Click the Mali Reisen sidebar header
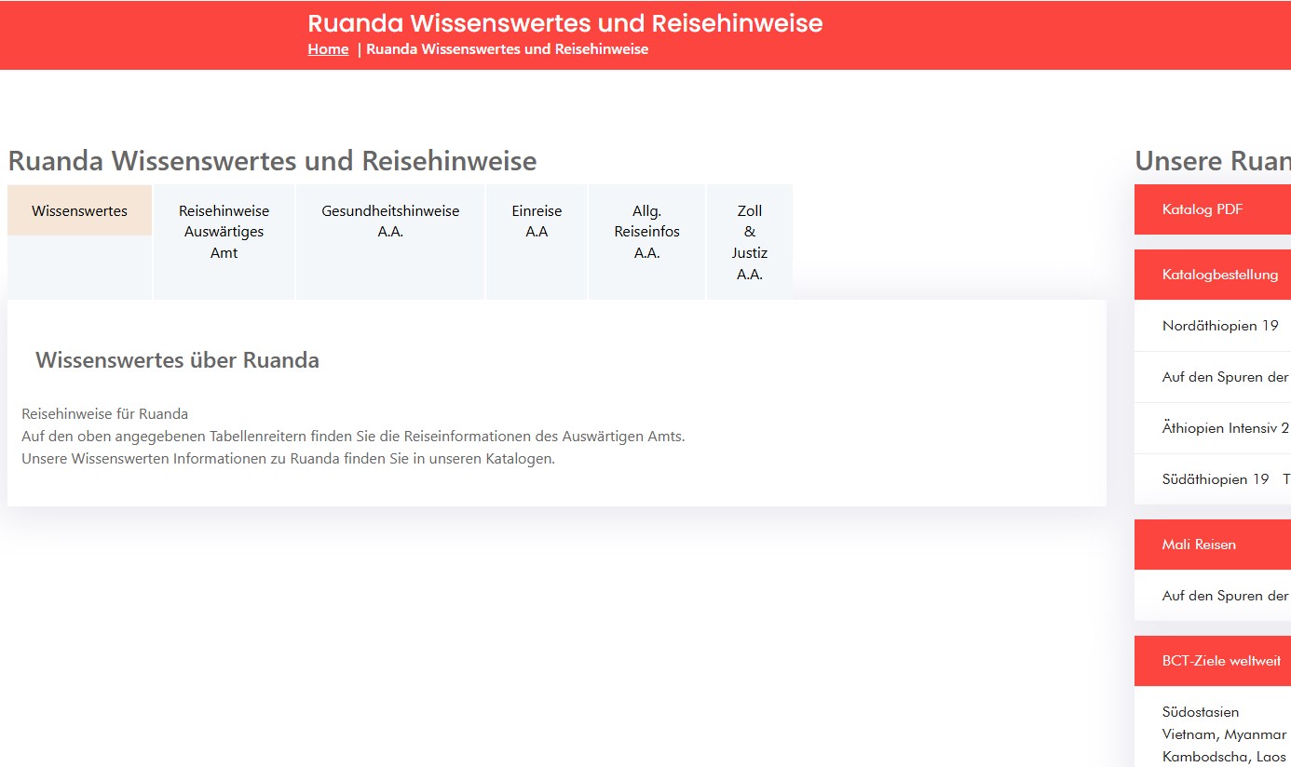This screenshot has width=1291, height=767. tap(1213, 545)
